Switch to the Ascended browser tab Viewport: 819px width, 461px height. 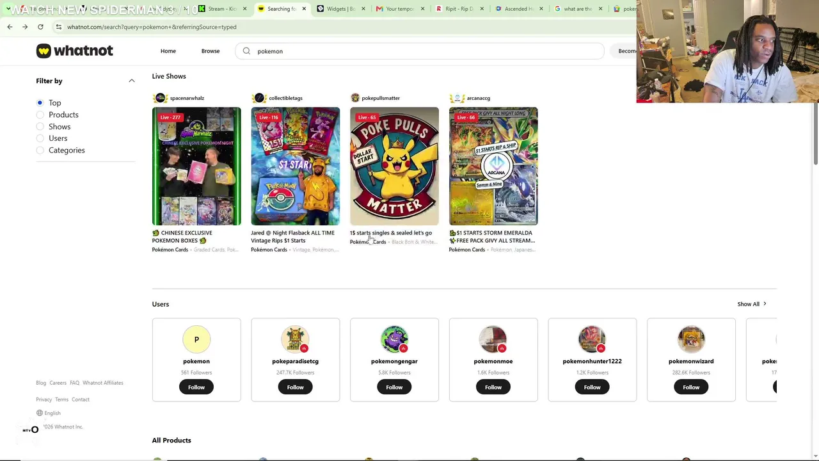[518, 9]
